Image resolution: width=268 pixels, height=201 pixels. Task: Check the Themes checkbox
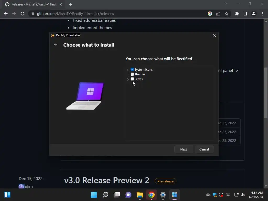132,74
